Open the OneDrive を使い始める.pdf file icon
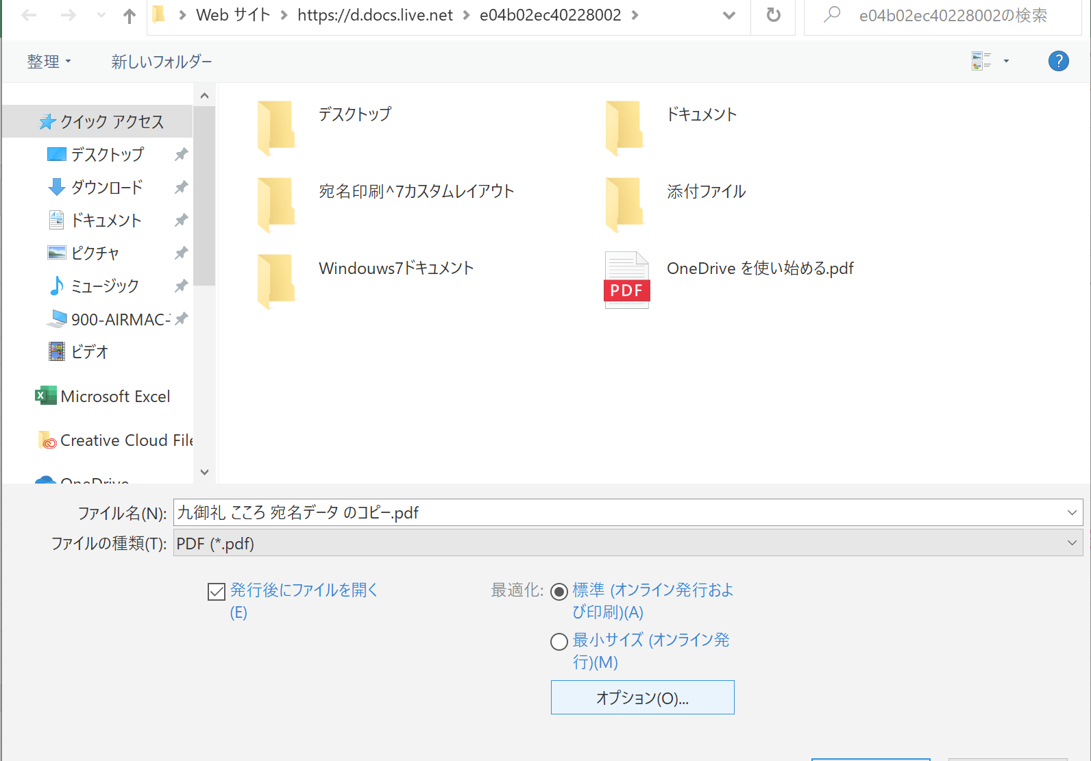 [626, 279]
